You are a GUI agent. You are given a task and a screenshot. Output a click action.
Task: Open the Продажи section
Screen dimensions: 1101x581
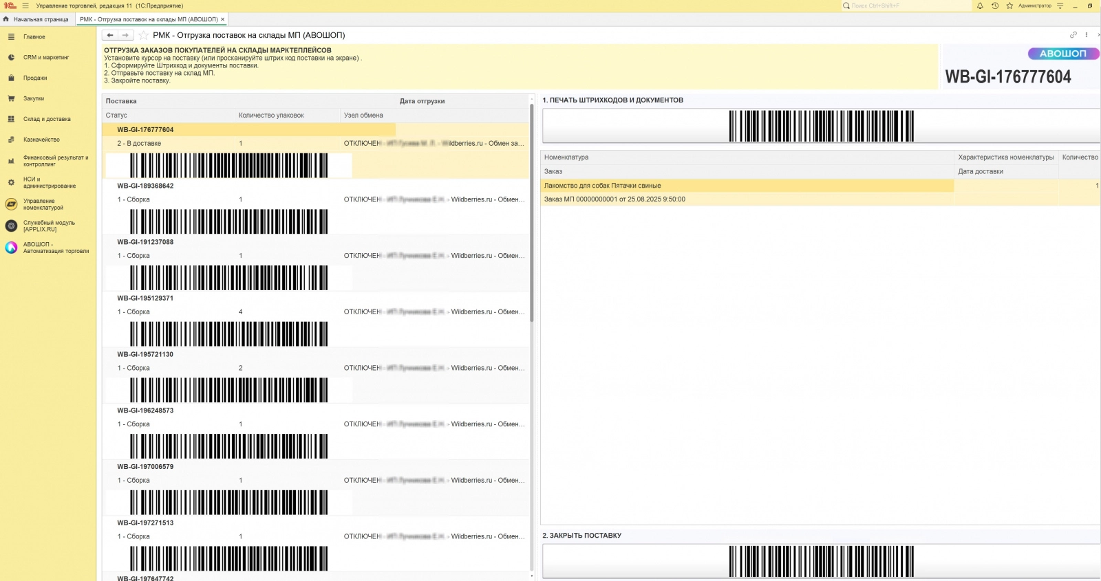pyautogui.click(x=35, y=78)
